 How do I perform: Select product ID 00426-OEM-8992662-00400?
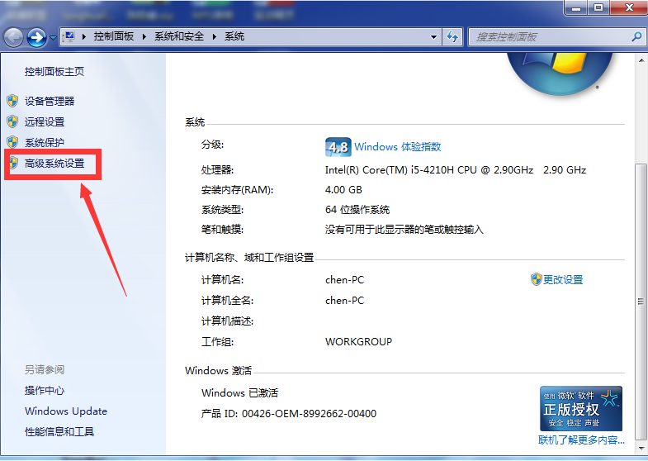coord(309,413)
